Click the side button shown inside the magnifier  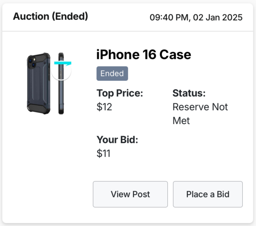point(61,75)
